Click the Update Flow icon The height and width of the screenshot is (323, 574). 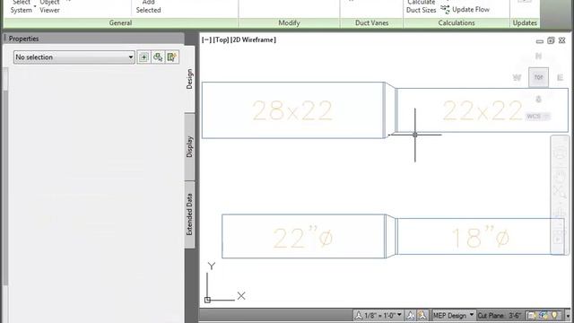(445, 9)
